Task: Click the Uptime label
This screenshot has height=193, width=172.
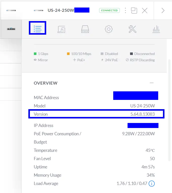Action: tap(40, 167)
